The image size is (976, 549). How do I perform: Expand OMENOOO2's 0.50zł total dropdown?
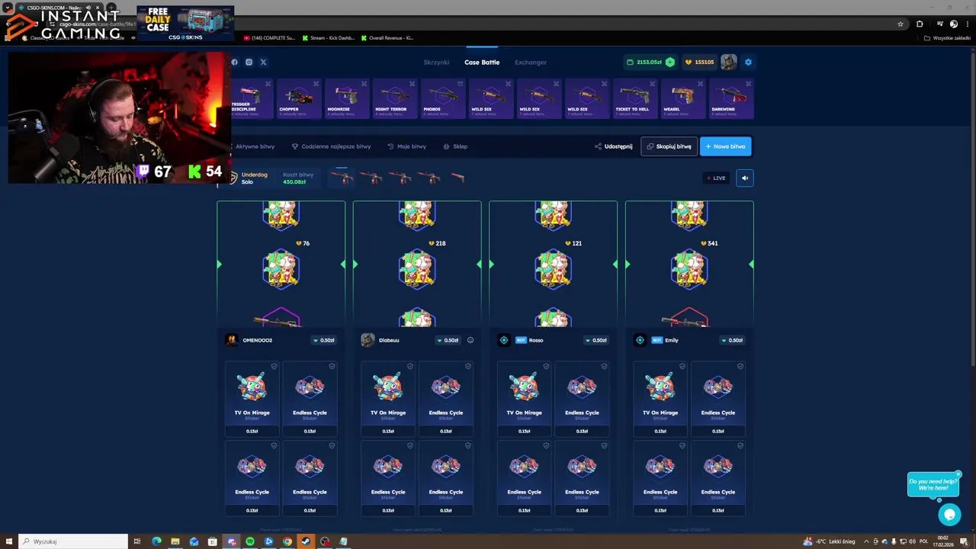click(x=324, y=340)
